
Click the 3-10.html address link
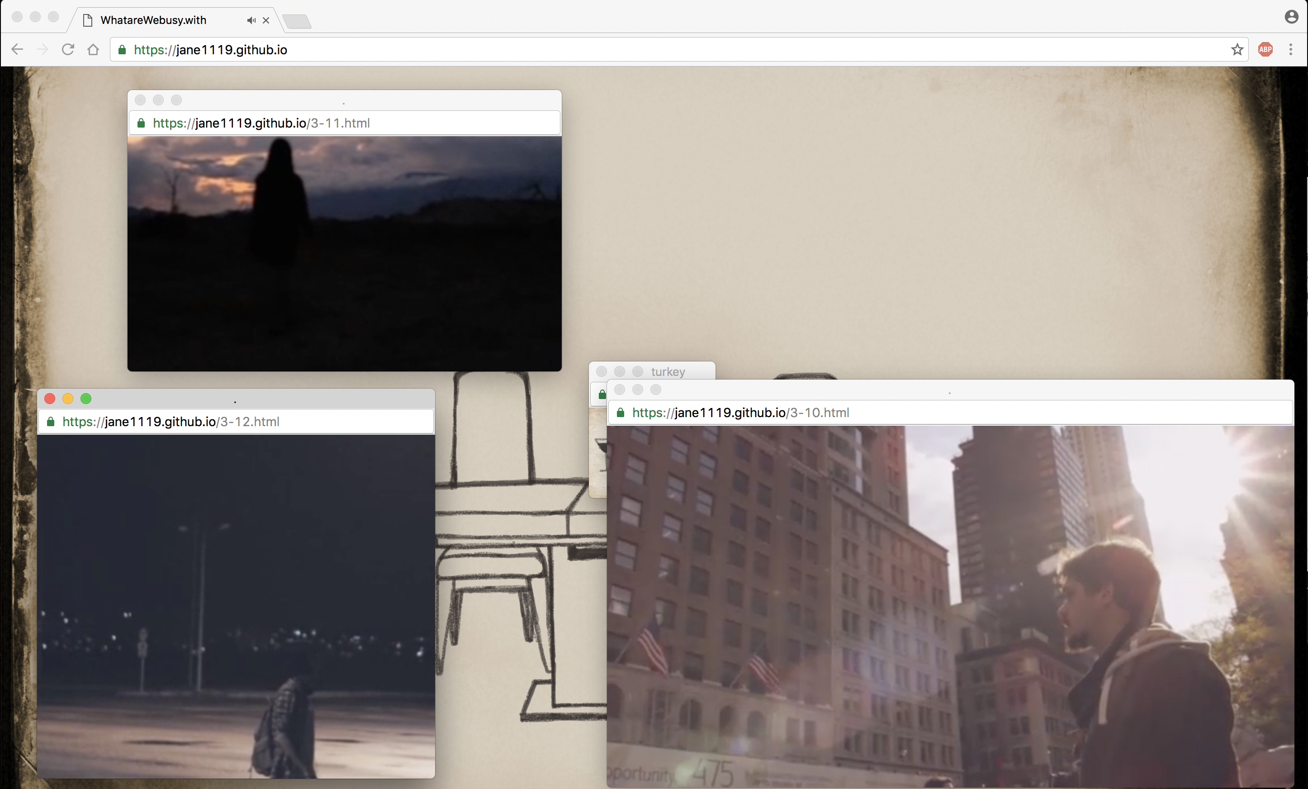pos(740,413)
